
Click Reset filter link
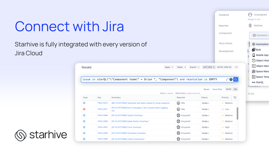tap(206, 89)
